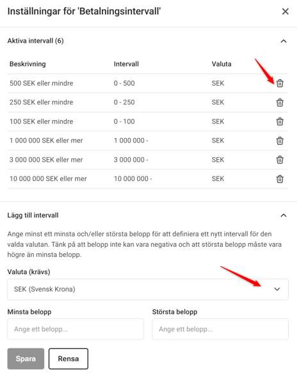Delete the '1 000 000 SEK eller mer' interval
The width and height of the screenshot is (297, 381).
[x=280, y=141]
